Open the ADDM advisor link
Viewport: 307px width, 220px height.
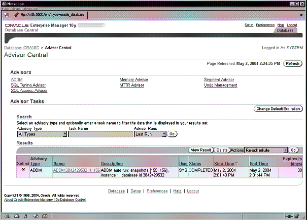pyautogui.click(x=17, y=80)
